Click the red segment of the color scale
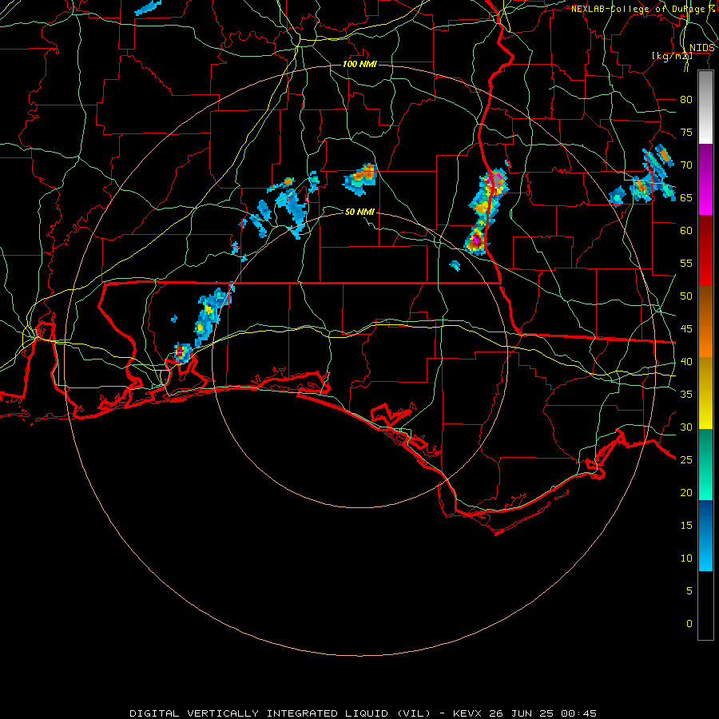This screenshot has height=719, width=719. tap(705, 251)
